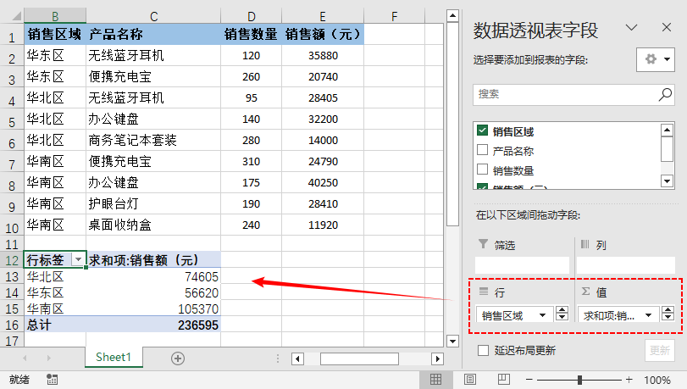Open task pane options chevron menu
687x389 pixels.
(x=631, y=28)
